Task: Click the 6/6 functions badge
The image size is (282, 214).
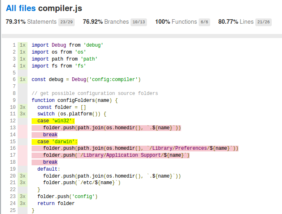Action: click(204, 22)
